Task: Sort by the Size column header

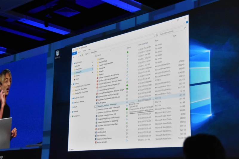Action: 175,36
